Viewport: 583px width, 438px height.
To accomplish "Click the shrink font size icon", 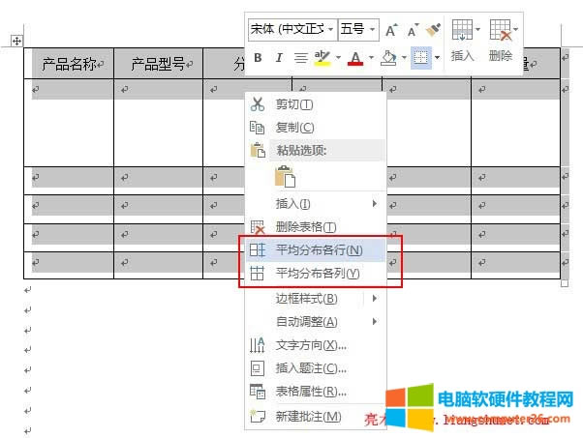I will 412,29.
